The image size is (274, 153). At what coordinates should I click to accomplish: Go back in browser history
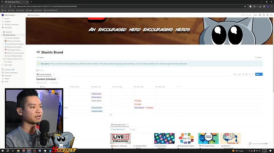pos(2,7)
